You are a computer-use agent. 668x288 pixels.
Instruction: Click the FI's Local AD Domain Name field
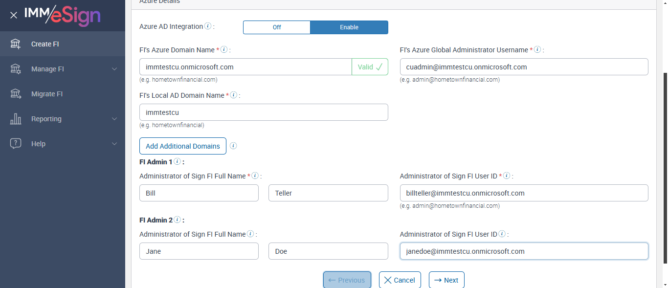pos(264,112)
